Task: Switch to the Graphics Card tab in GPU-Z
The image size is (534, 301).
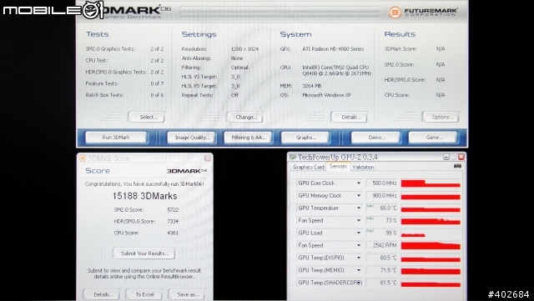Action: (x=309, y=167)
